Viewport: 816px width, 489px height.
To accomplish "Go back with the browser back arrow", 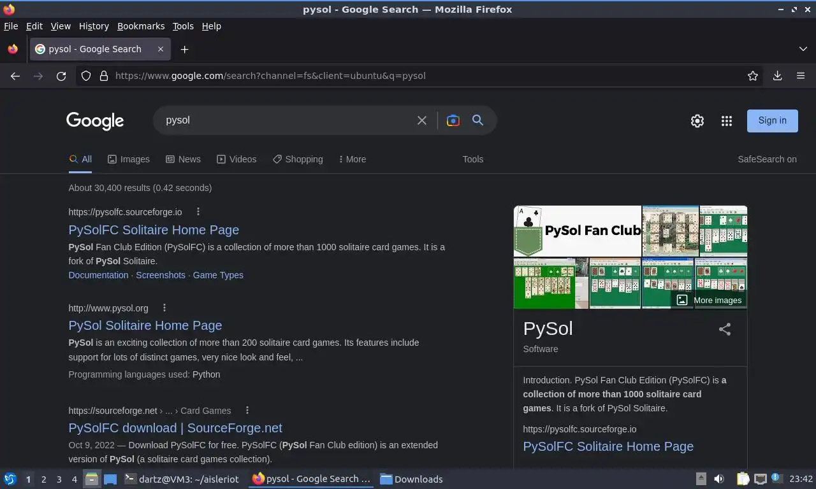I will (15, 76).
